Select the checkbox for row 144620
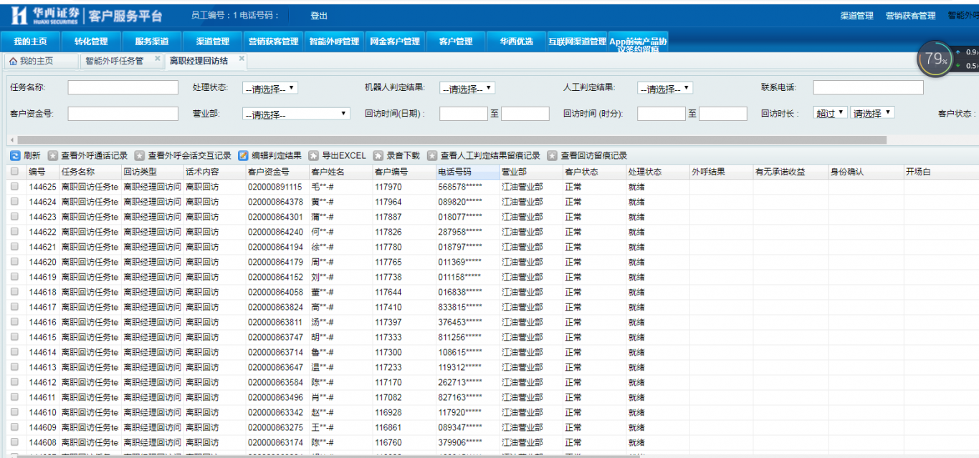Image resolution: width=979 pixels, height=458 pixels. 14,262
